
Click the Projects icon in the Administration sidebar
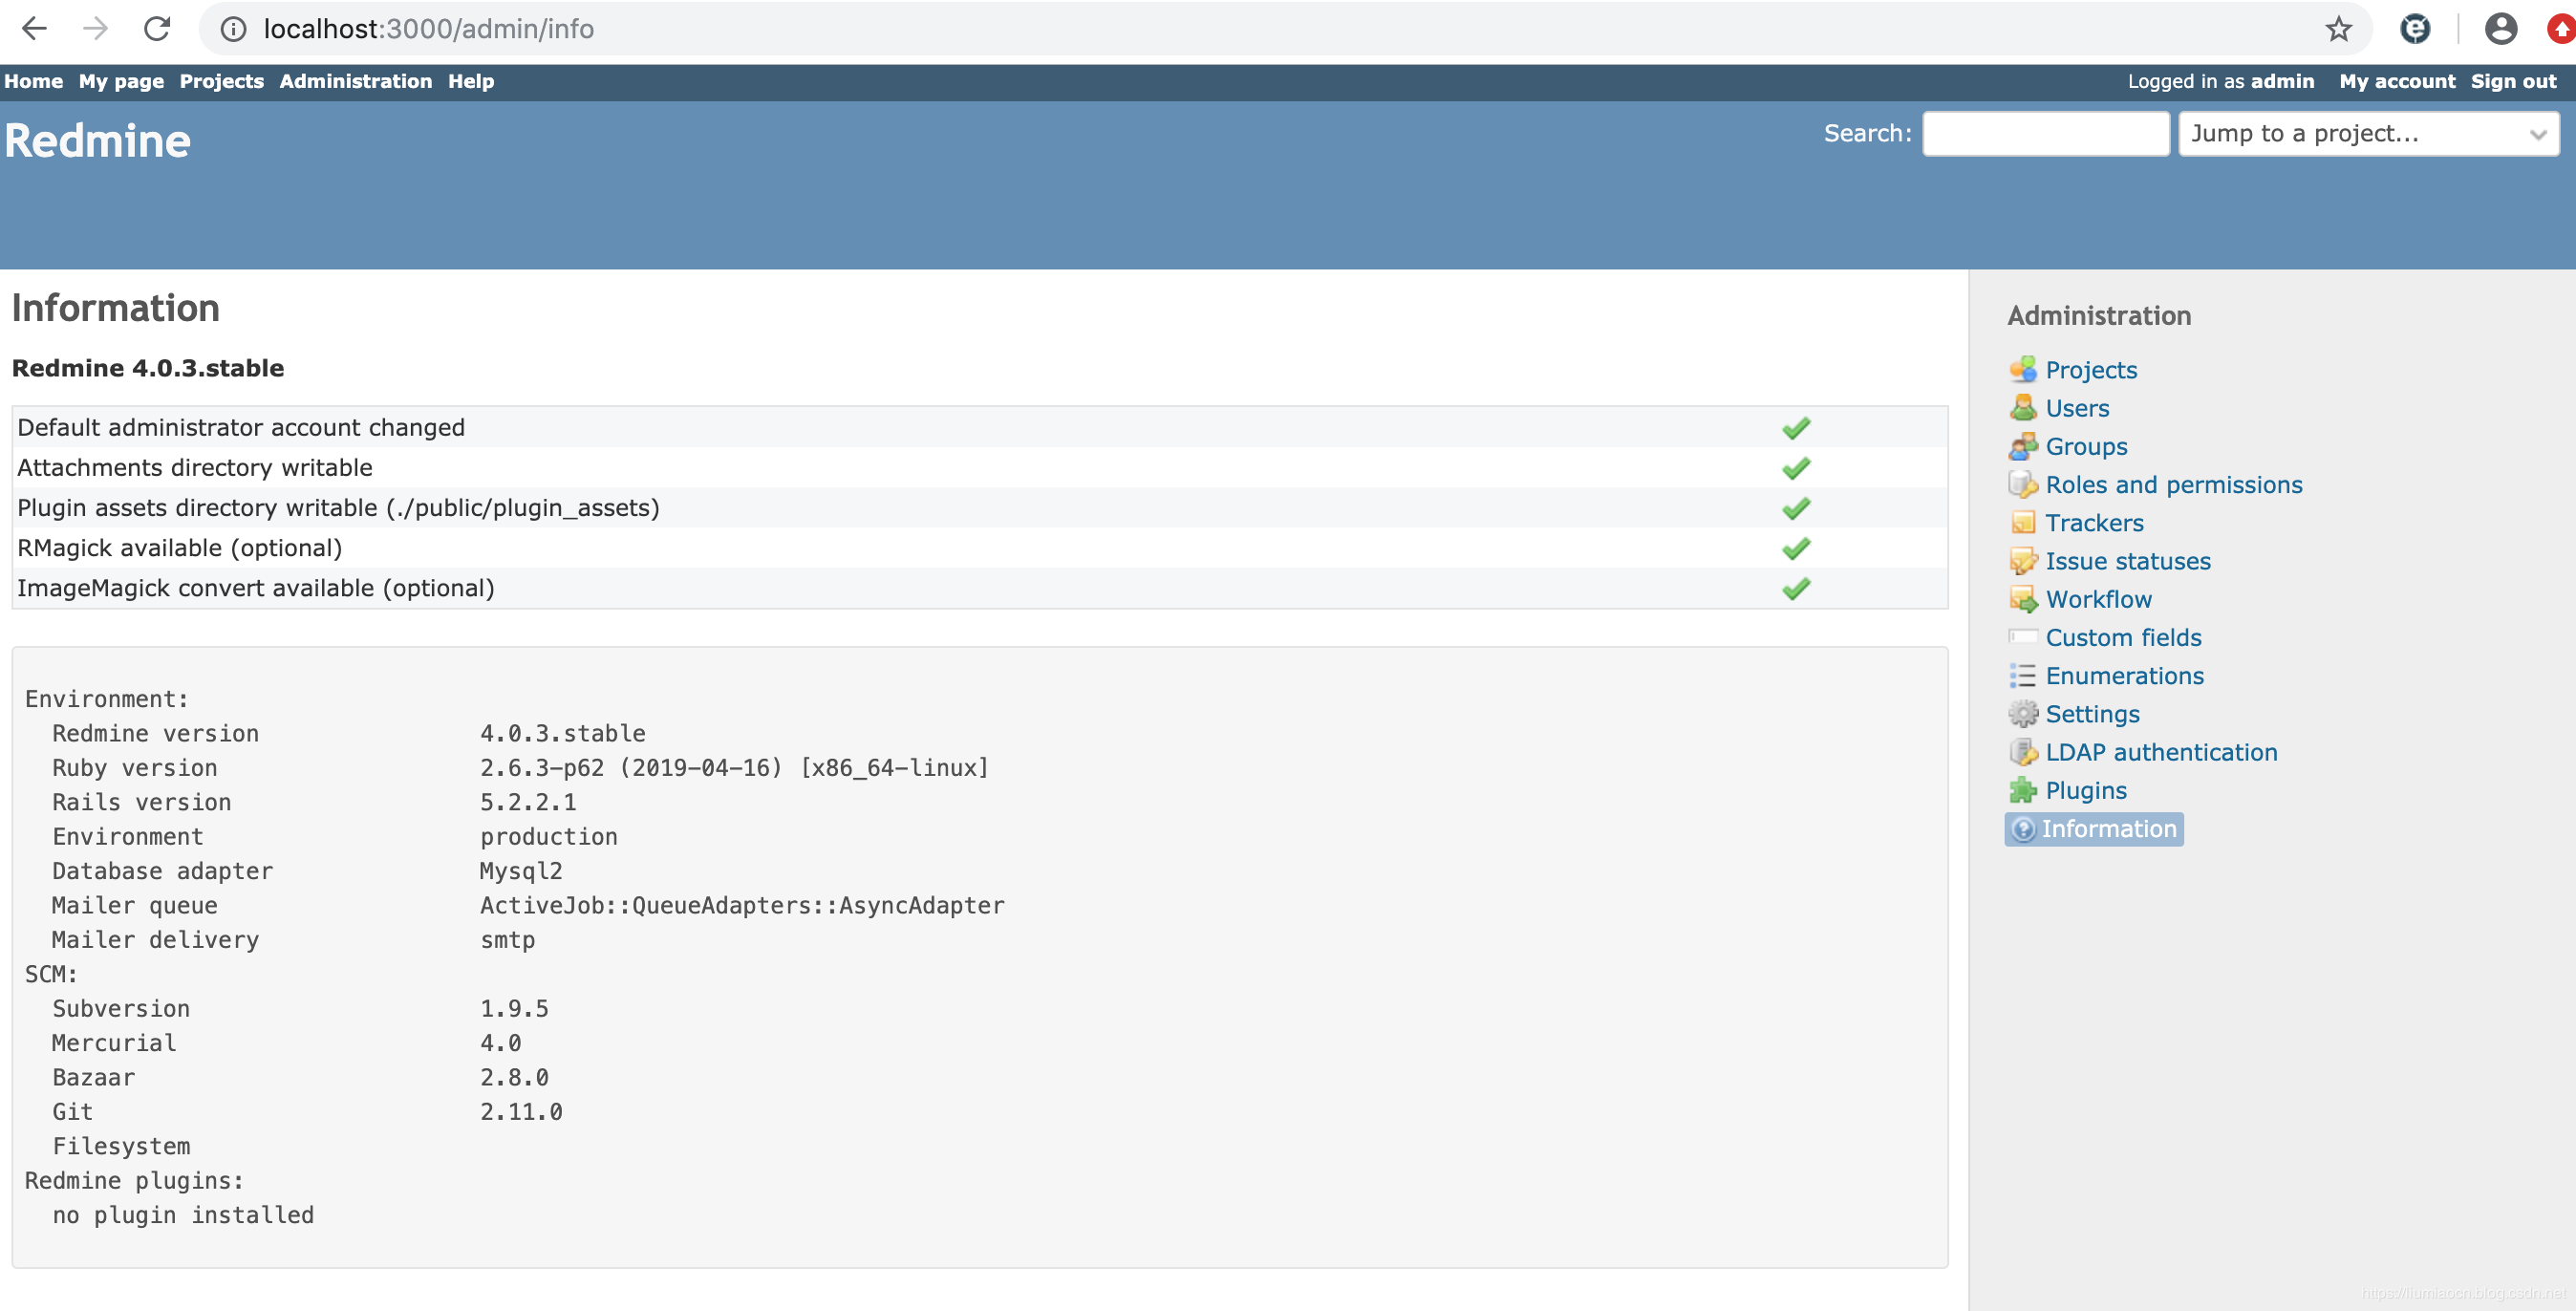2022,370
